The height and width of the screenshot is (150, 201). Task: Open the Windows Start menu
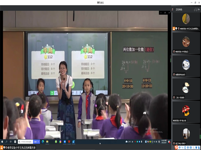2,142
